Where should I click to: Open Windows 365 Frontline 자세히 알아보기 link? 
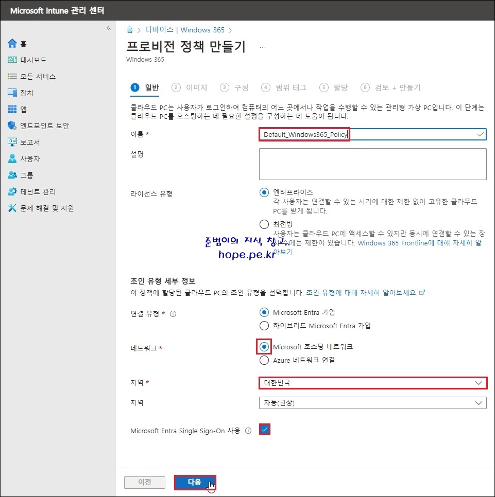[419, 243]
